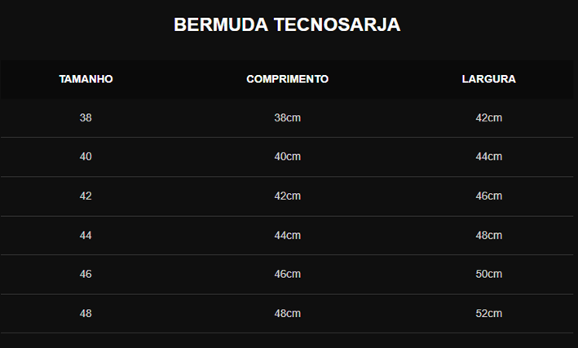Select size 38 in the Tamanho column
Viewport: 578px width, 348px height.
pyautogui.click(x=86, y=117)
